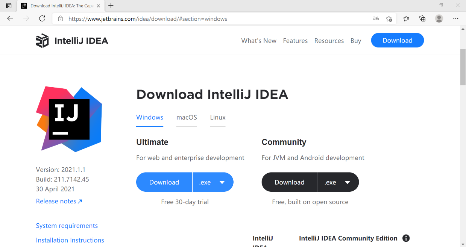The width and height of the screenshot is (466, 247).
Task: Go back to the previous page
Action: click(10, 18)
